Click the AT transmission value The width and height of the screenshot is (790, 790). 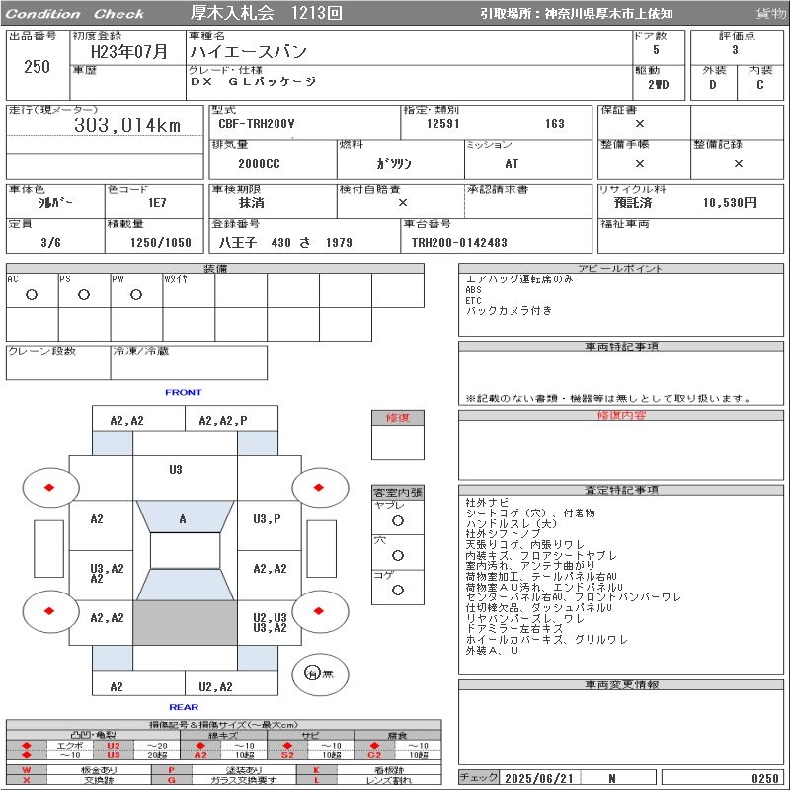click(512, 164)
